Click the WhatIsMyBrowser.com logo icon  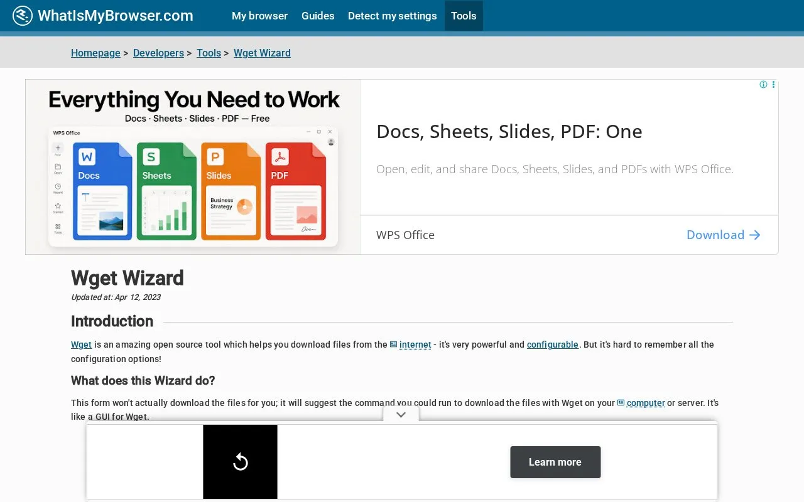tap(23, 16)
